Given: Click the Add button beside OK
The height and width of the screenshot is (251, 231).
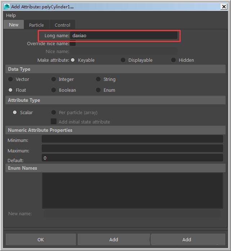Looking at the screenshot, I should [114, 239].
